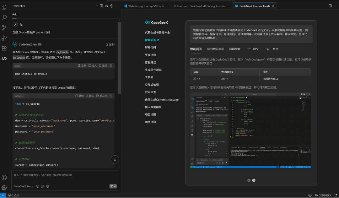This screenshot has height=198, width=339.
Task: Split the editor with layout icon
Action: coord(330,6)
